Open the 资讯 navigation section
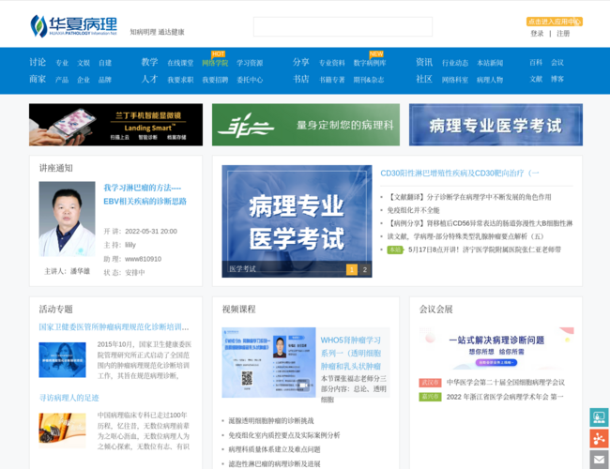Image resolution: width=610 pixels, height=469 pixels. (424, 63)
